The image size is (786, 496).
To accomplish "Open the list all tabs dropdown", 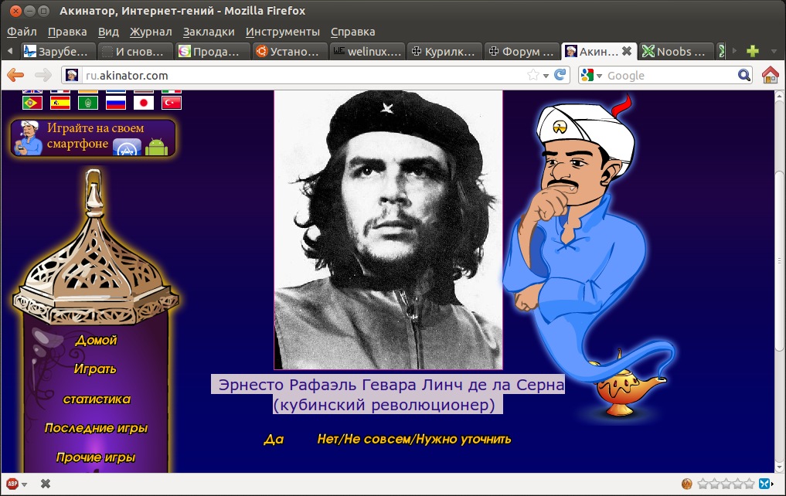I will coord(774,51).
